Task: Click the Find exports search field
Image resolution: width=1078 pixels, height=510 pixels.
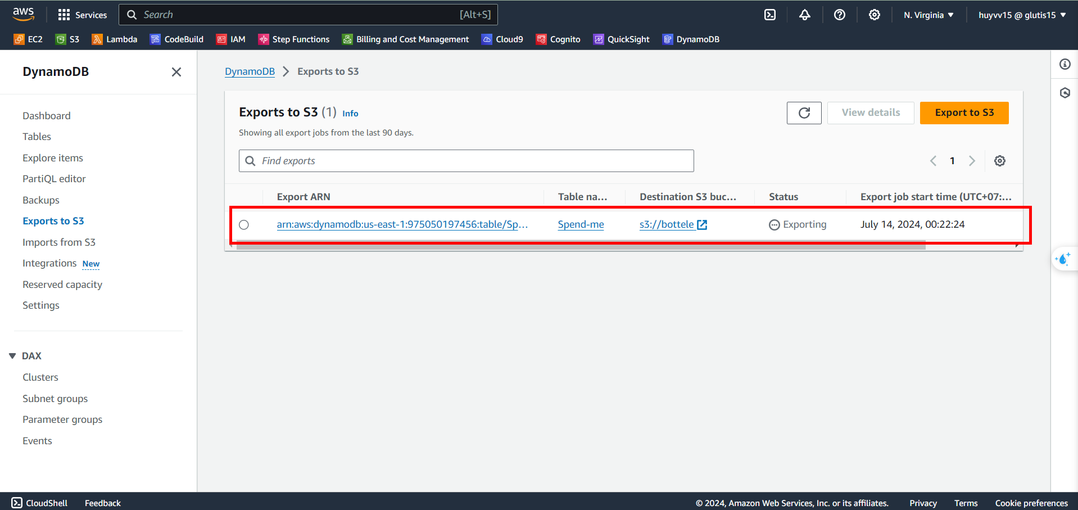Action: tap(466, 161)
